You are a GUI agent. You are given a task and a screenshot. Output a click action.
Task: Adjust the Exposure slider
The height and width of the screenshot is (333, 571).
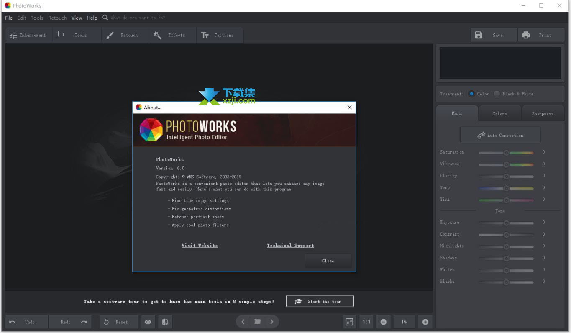point(506,223)
